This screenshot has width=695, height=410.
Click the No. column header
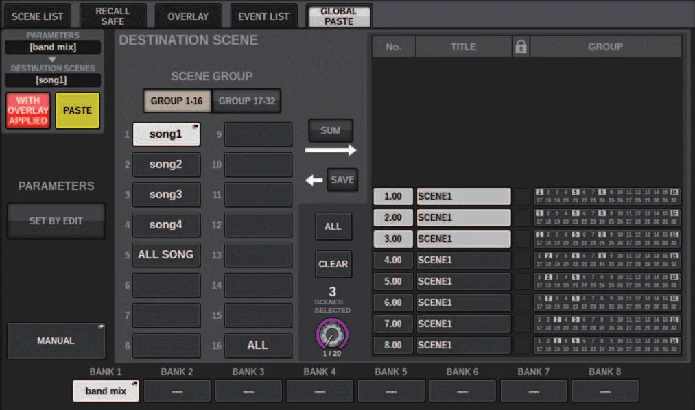394,47
